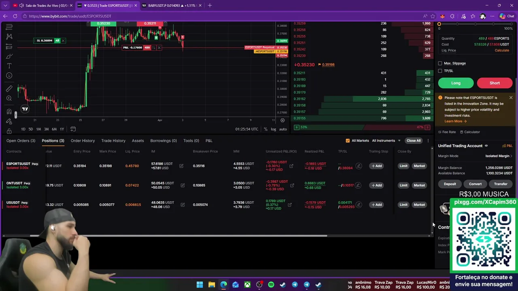Viewport: 518px width, 291px height.
Task: Click the quantity percentage slider handle
Action: point(439,24)
